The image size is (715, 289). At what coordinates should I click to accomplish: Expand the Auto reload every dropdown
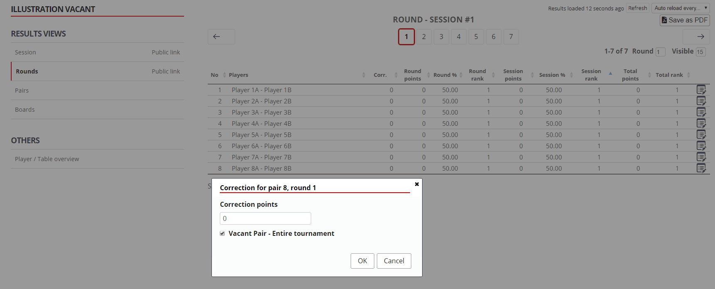(680, 8)
